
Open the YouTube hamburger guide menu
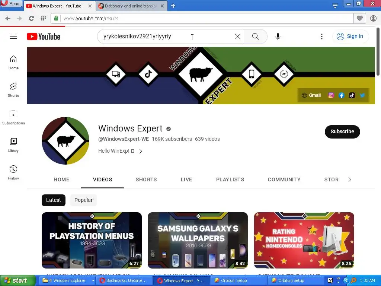coord(13,36)
